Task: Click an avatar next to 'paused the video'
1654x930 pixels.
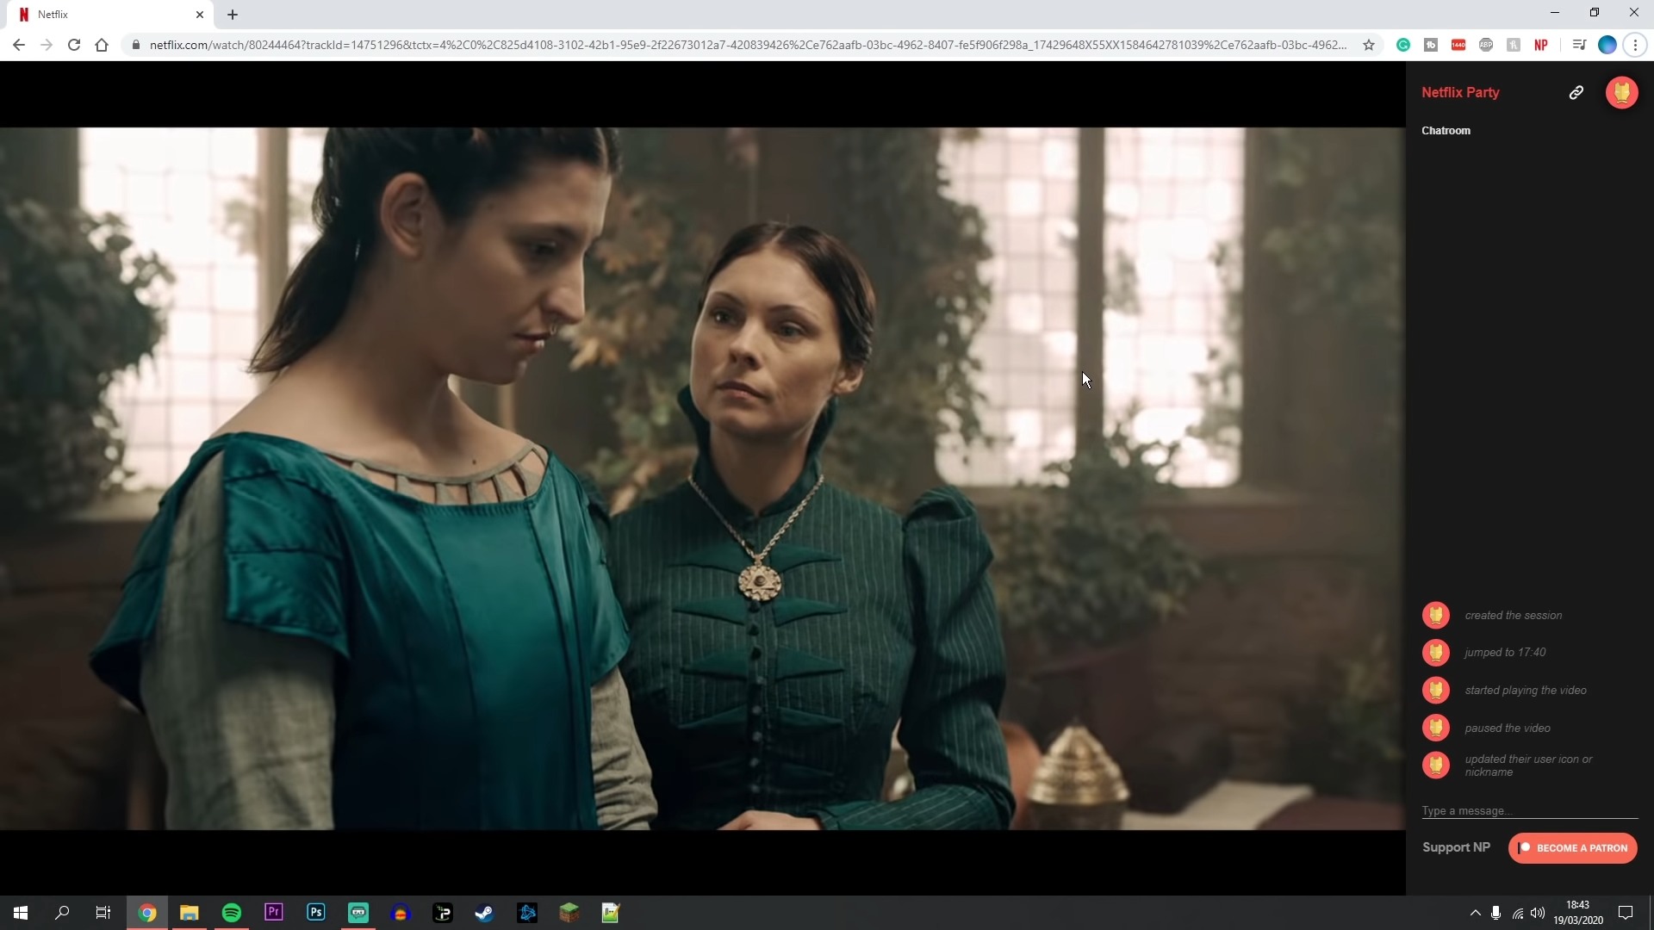Action: click(x=1436, y=728)
